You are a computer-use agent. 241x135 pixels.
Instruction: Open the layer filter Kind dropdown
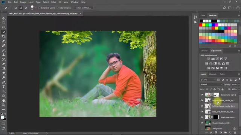pos(208,80)
